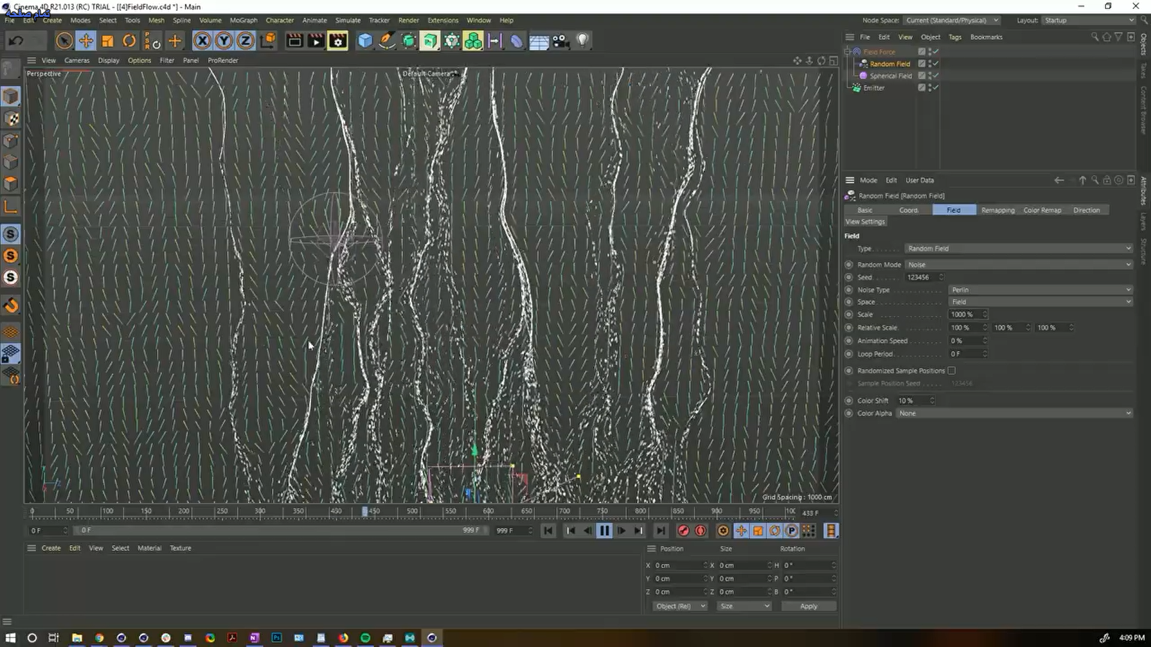This screenshot has width=1151, height=647.
Task: Click the Apply button
Action: [809, 606]
